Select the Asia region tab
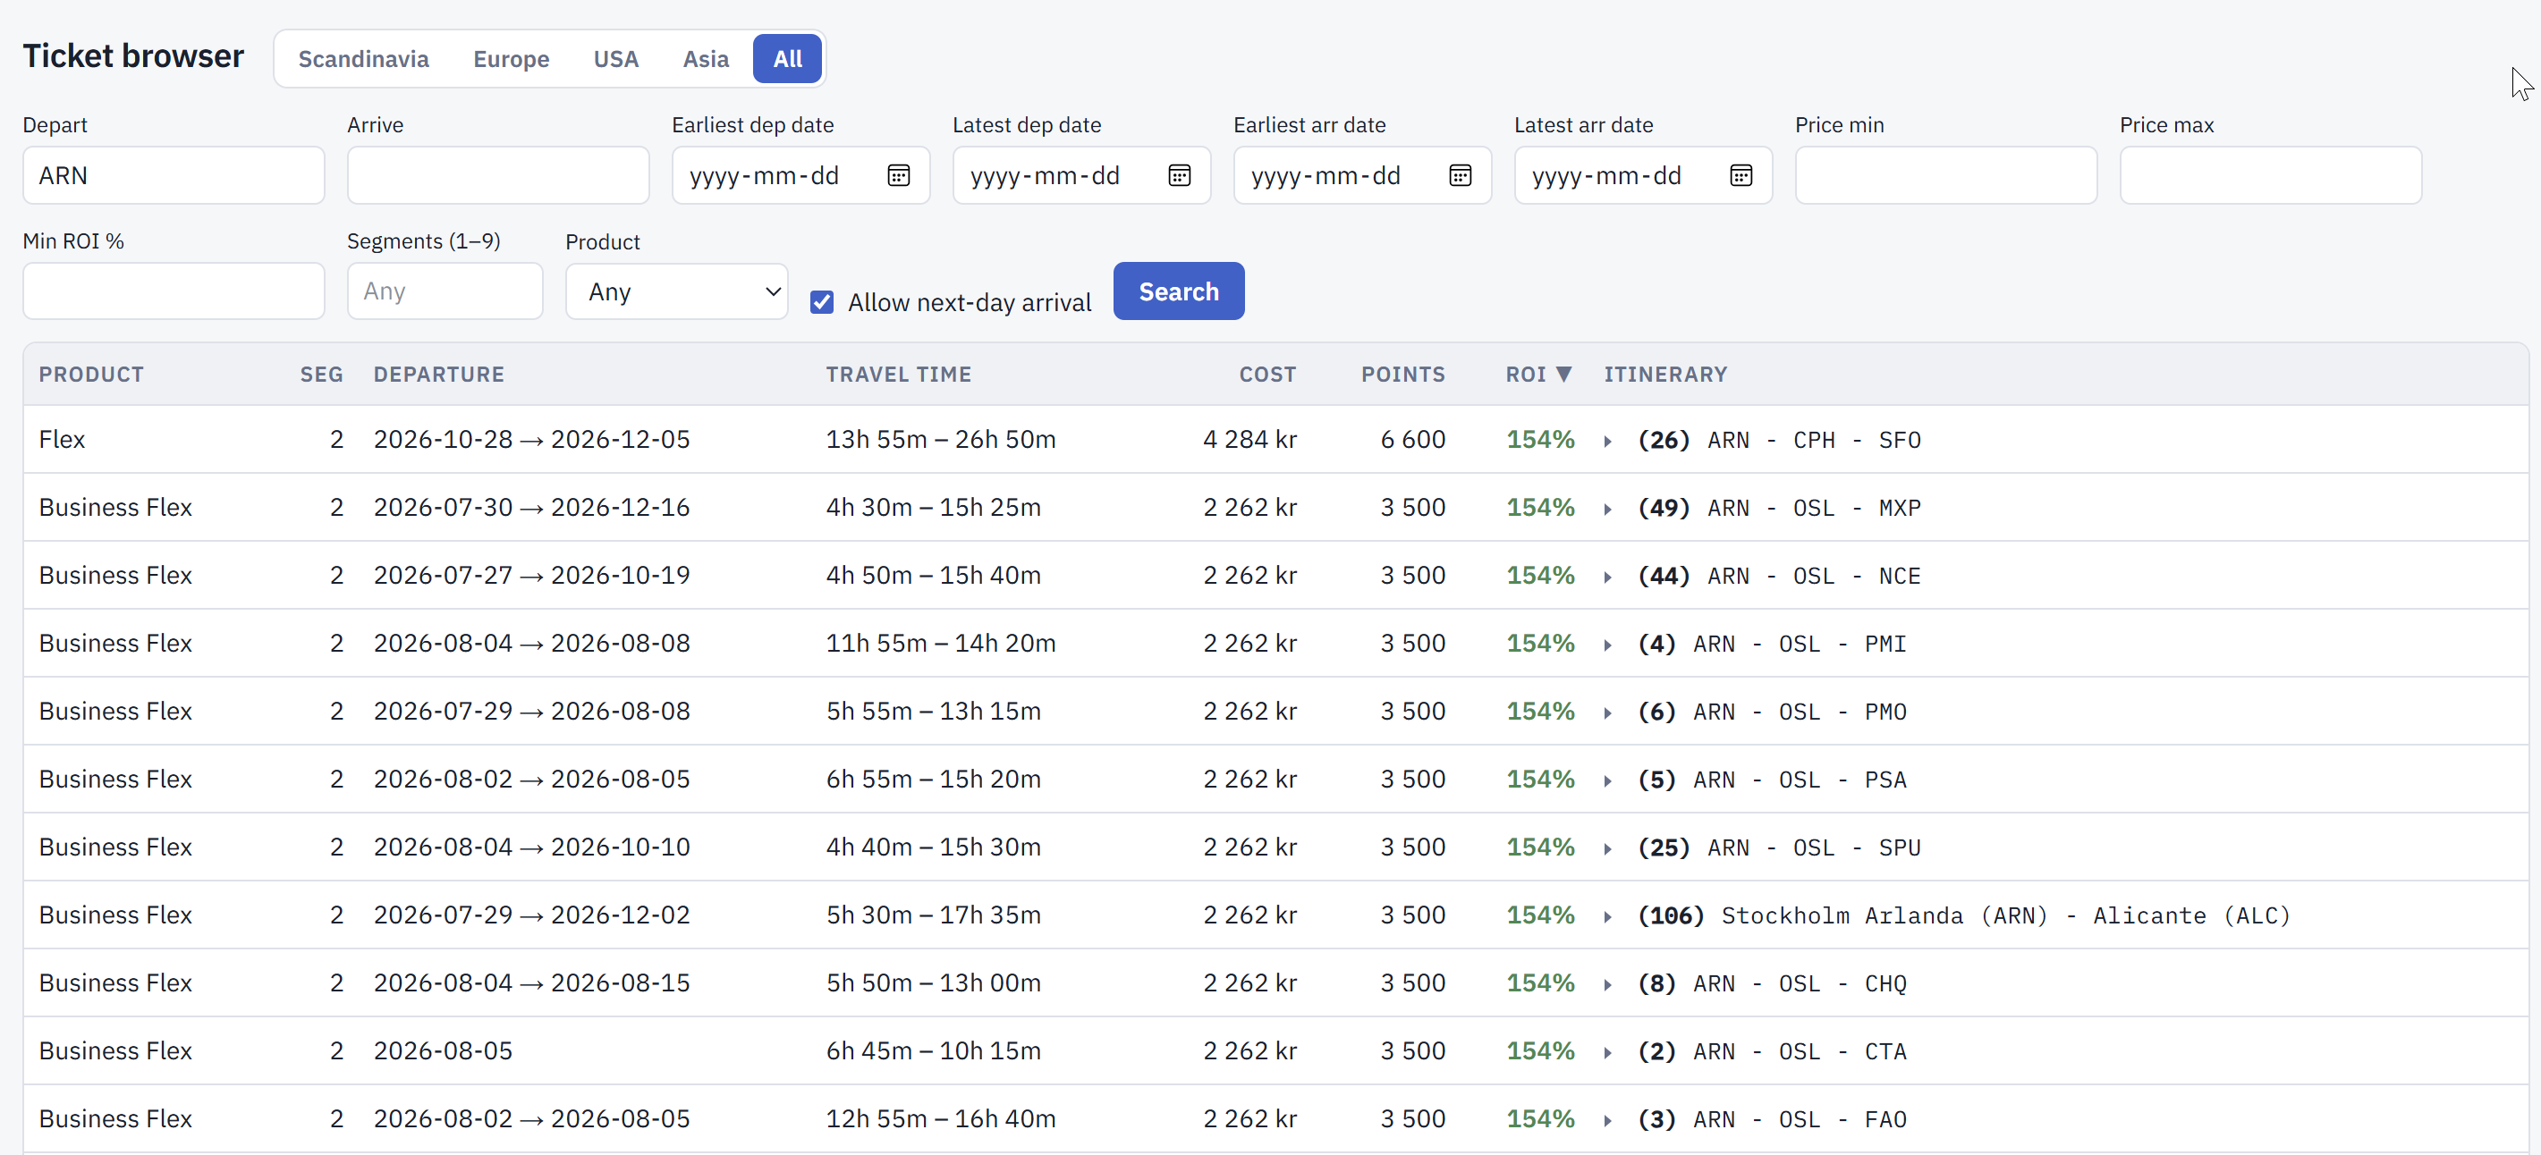Viewport: 2541px width, 1155px height. [x=707, y=59]
